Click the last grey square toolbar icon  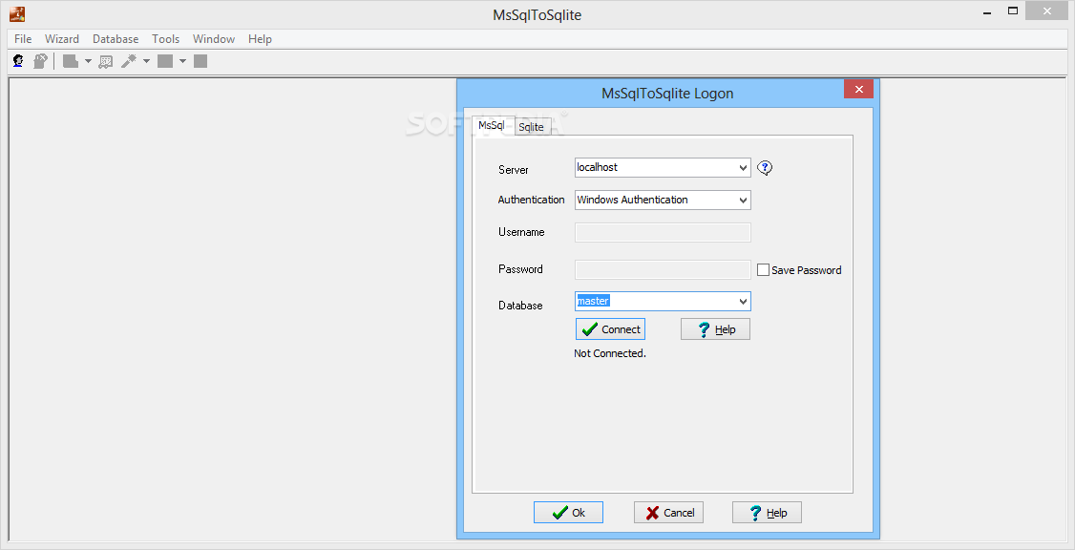(200, 61)
